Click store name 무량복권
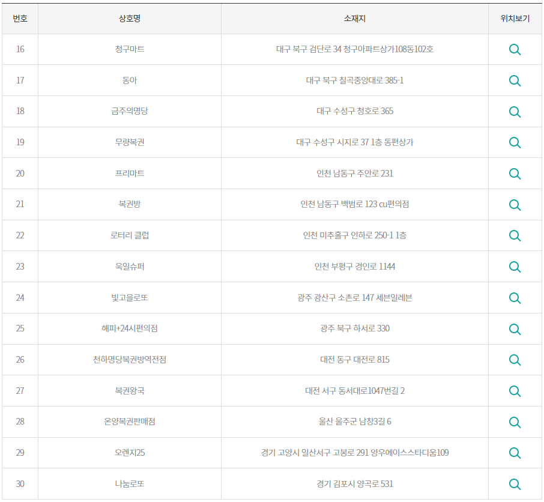The width and height of the screenshot is (544, 502). (x=130, y=142)
